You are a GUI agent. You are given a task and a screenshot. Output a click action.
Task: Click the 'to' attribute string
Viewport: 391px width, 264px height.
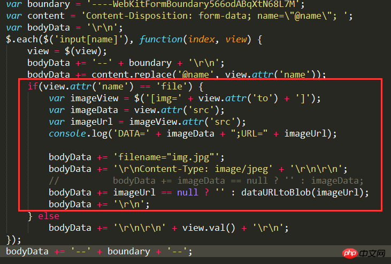click(263, 98)
